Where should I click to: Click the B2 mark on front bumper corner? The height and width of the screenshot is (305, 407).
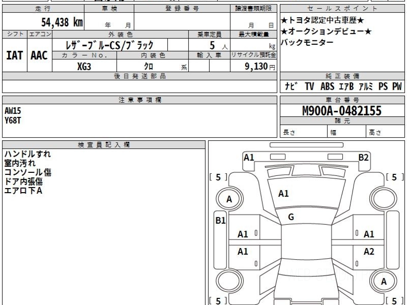tap(364, 157)
